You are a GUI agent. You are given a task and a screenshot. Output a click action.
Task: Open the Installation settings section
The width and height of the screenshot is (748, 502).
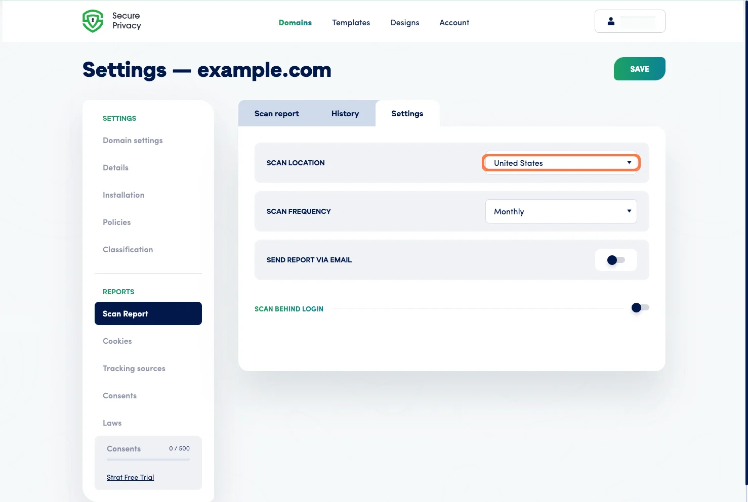tap(123, 195)
